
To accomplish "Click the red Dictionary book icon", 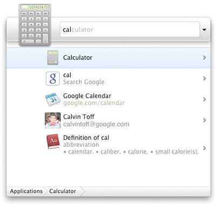I will pos(53,141).
